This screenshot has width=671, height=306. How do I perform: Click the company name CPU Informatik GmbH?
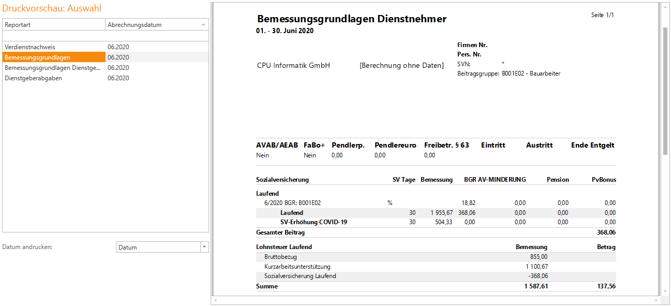point(293,66)
